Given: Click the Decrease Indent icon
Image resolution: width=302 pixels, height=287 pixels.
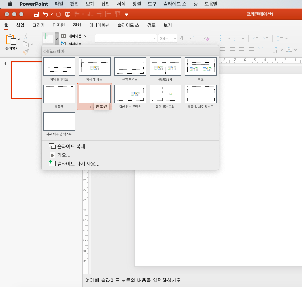Looking at the screenshot, I should point(256,38).
